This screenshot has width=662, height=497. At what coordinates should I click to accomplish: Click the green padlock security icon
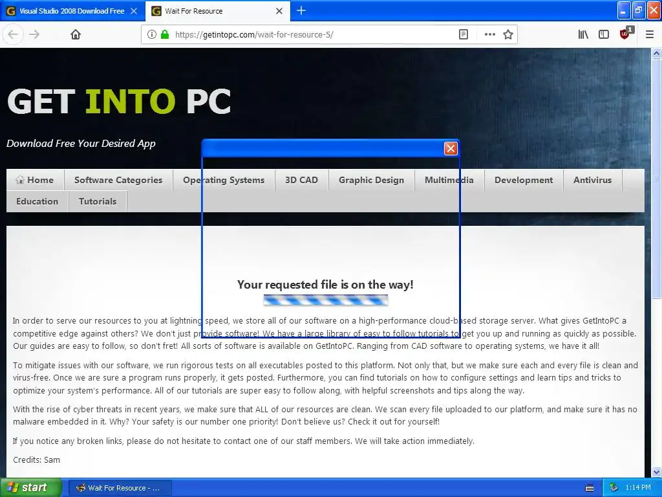165,35
